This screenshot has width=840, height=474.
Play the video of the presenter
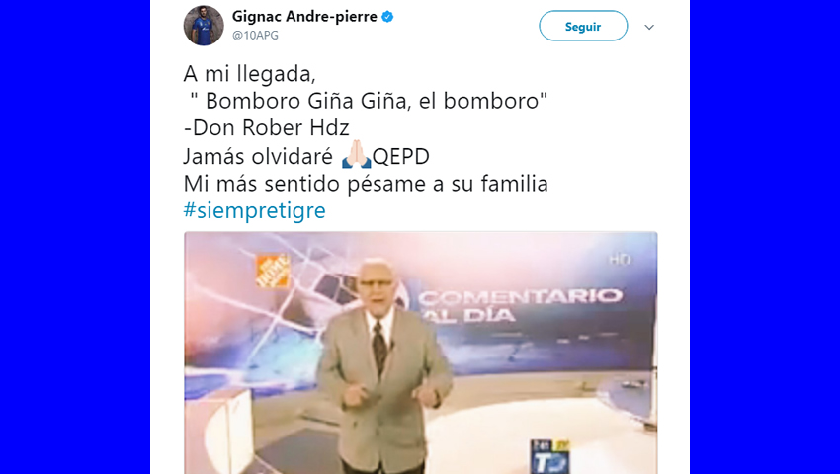421,353
